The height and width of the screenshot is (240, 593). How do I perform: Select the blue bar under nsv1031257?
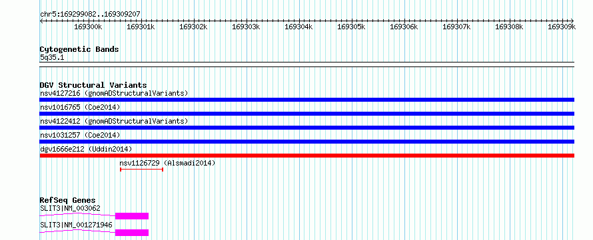click(x=306, y=142)
